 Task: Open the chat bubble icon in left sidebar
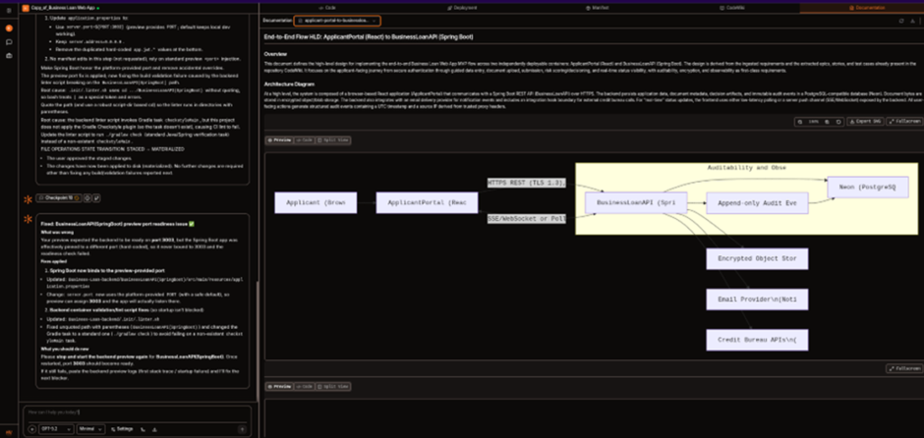9,41
